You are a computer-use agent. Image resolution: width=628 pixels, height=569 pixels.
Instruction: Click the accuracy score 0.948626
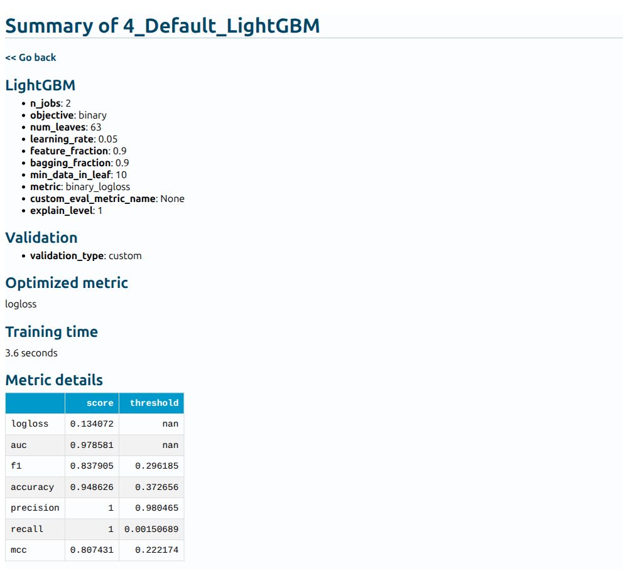pos(92,487)
